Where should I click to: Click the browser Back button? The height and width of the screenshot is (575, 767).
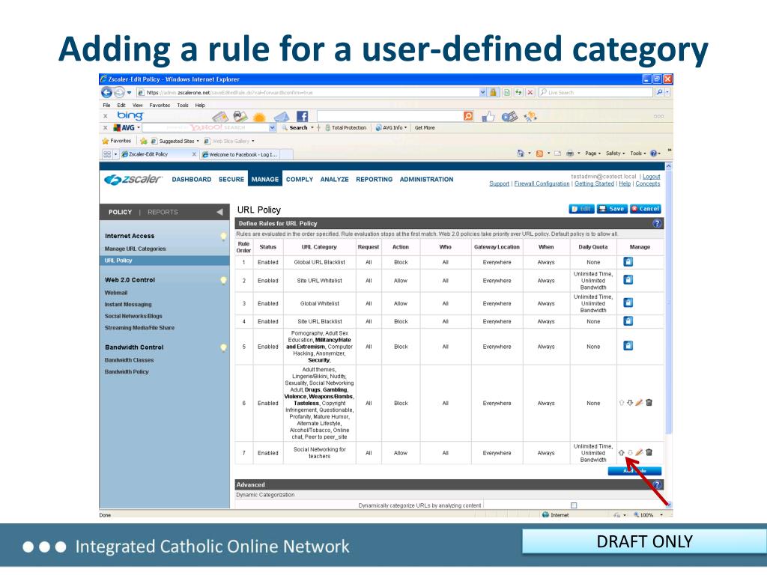coord(106,92)
